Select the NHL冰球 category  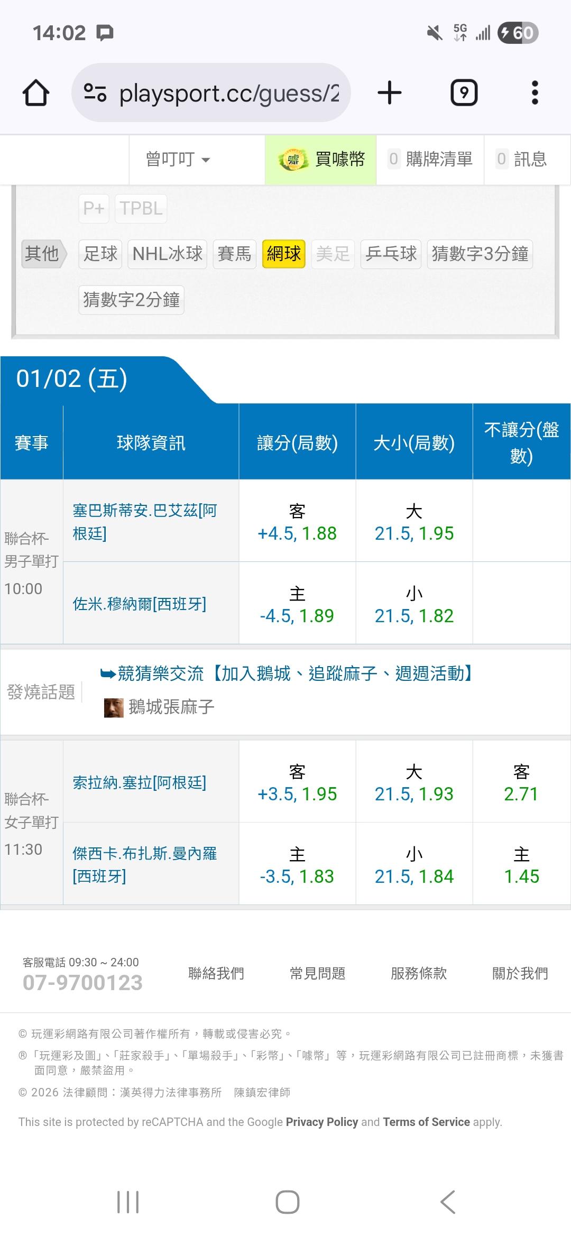(x=167, y=254)
